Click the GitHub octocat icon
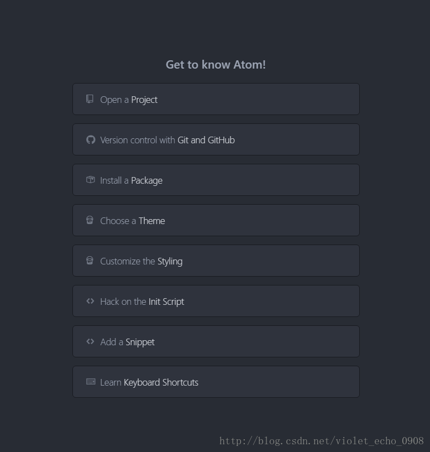The height and width of the screenshot is (452, 430). (91, 139)
